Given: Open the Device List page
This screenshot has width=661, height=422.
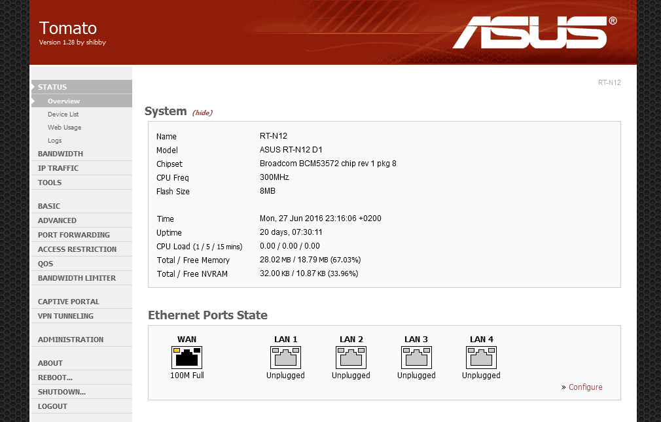Looking at the screenshot, I should click(63, 114).
